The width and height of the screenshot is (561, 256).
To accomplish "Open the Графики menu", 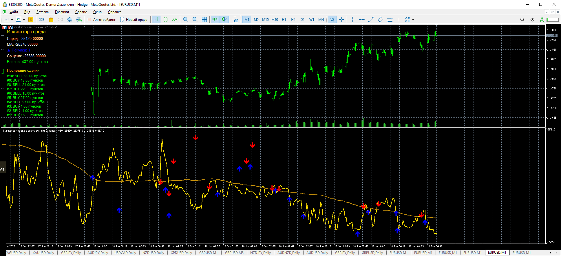I will (62, 12).
